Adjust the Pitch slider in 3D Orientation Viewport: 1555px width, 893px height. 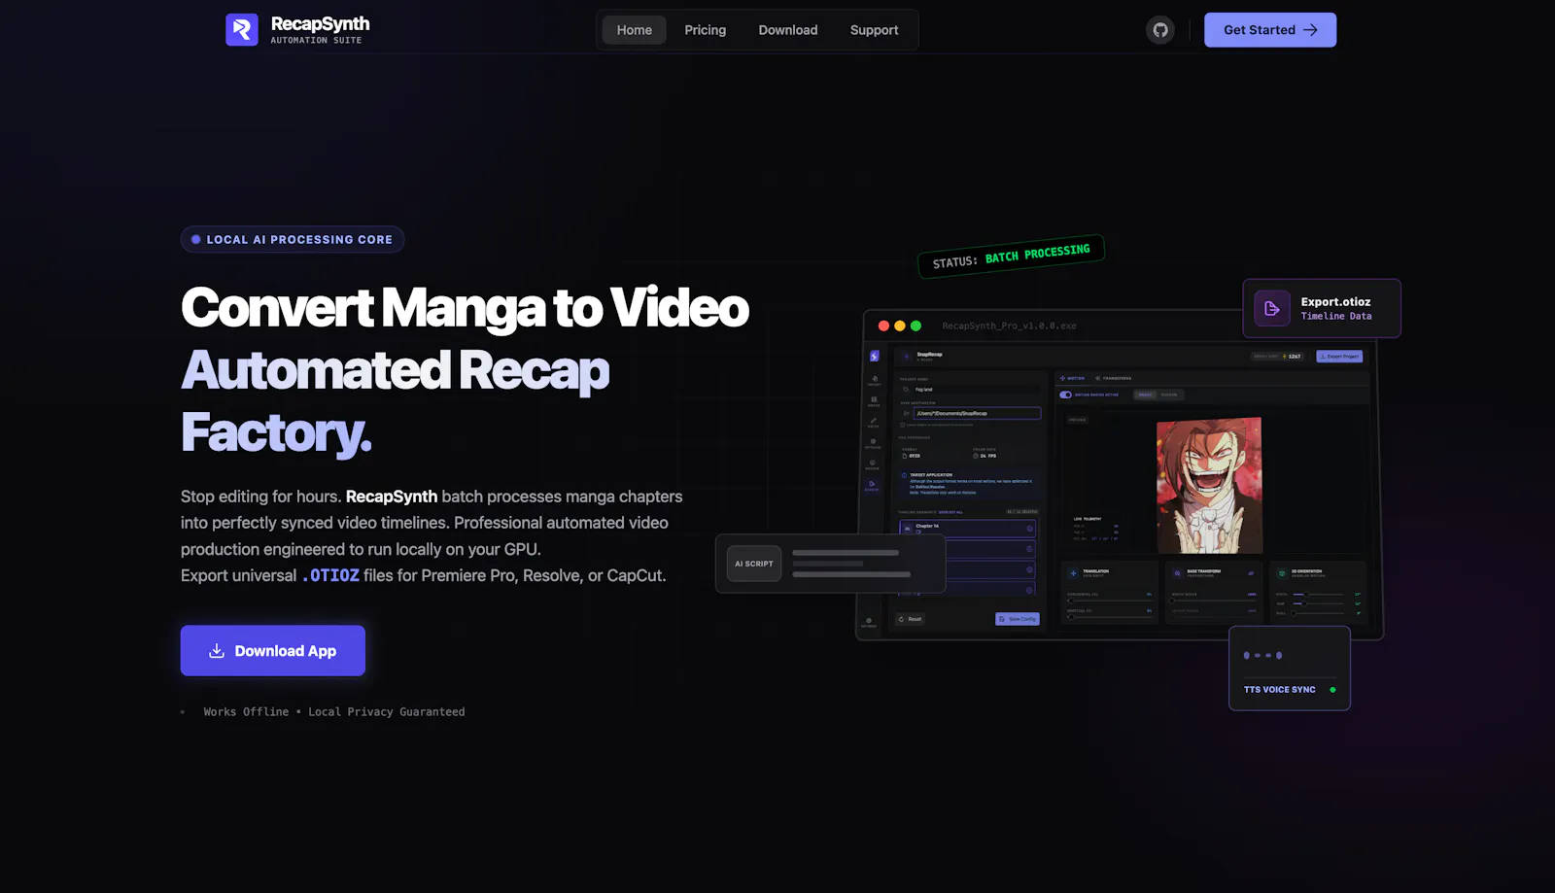pyautogui.click(x=1318, y=594)
